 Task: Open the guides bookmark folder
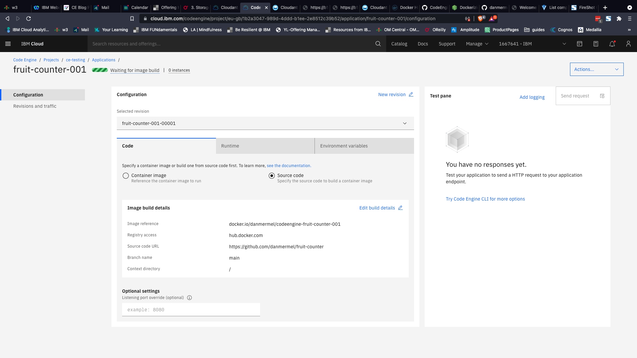(x=534, y=30)
